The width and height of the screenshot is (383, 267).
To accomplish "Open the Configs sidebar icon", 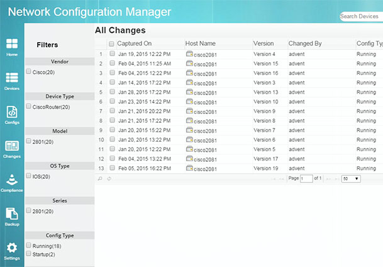I will pyautogui.click(x=12, y=114).
